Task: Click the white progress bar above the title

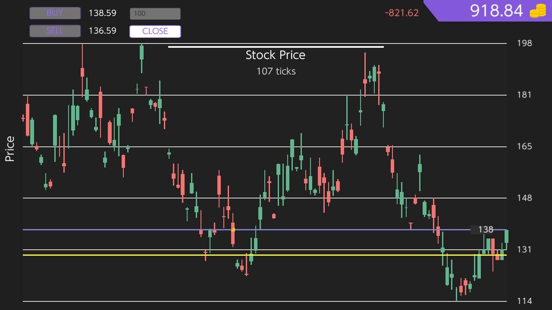Action: point(276,47)
